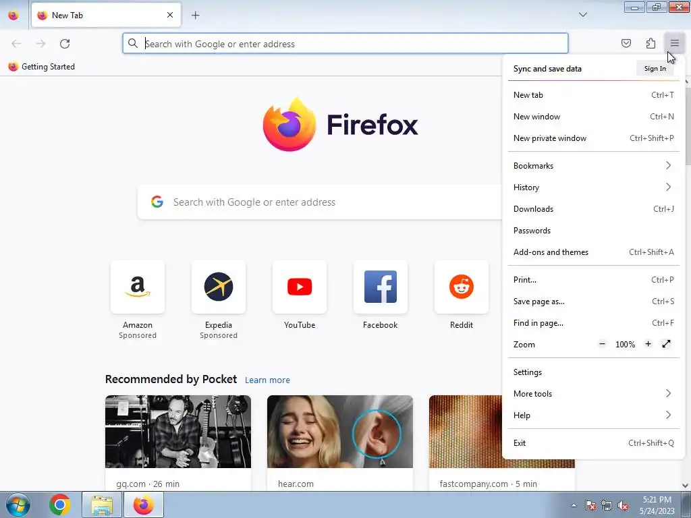Image resolution: width=691 pixels, height=518 pixels.
Task: Choose Save page as... menu item
Action: (593, 301)
